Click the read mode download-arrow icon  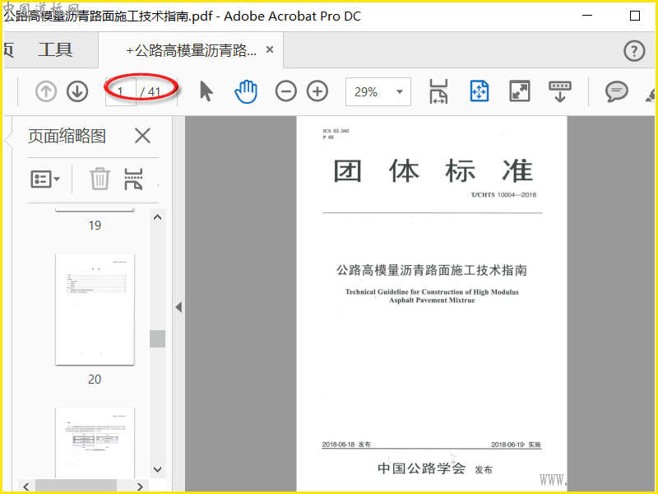[560, 91]
